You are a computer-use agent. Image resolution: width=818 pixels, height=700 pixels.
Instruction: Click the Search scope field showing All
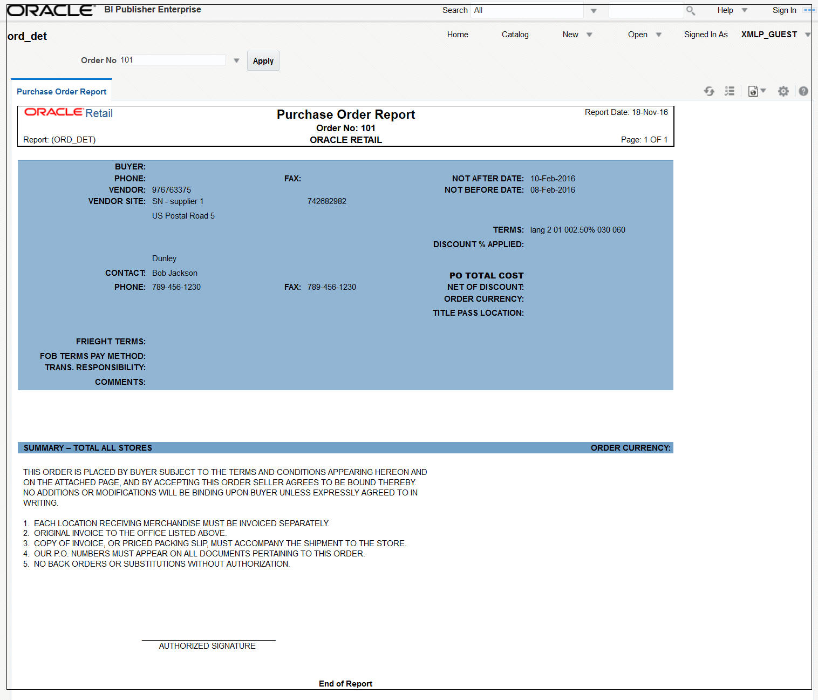click(x=527, y=10)
